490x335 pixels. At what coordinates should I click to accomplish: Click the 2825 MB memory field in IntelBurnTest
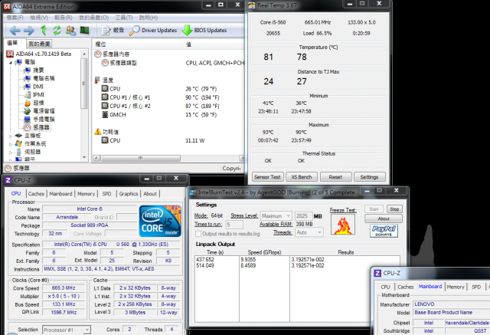pyautogui.click(x=303, y=216)
